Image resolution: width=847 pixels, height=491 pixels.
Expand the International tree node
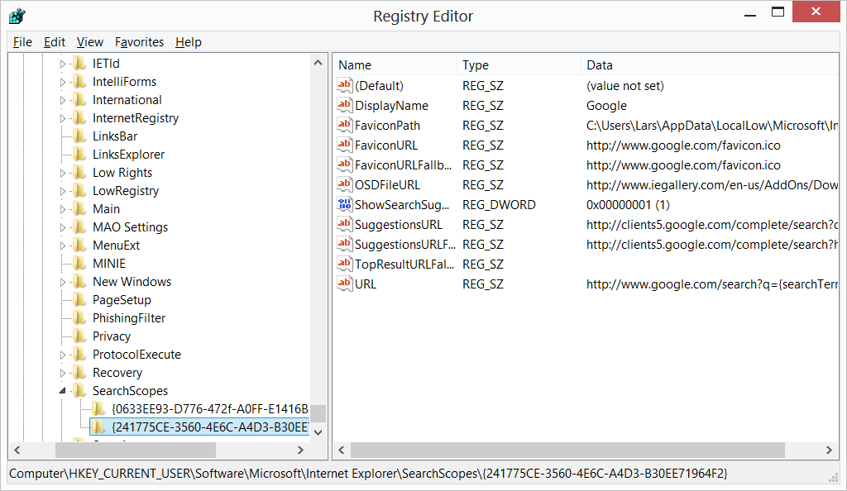[x=63, y=100]
